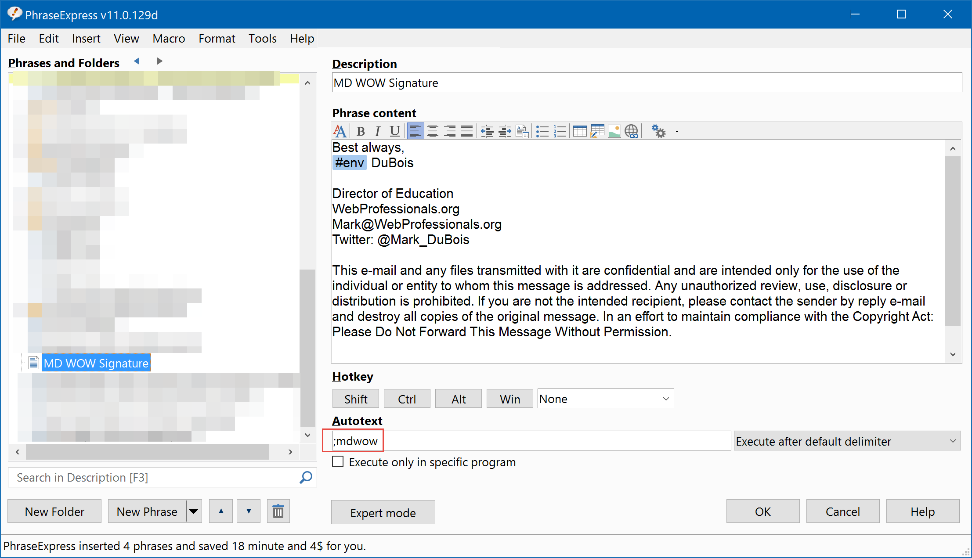
Task: Open the Macro menu
Action: (169, 39)
